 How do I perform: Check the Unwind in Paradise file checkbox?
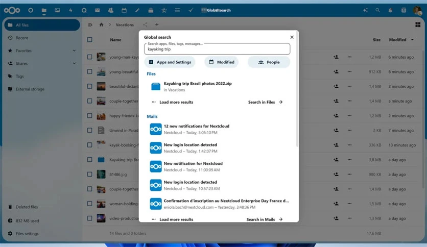coord(89,130)
